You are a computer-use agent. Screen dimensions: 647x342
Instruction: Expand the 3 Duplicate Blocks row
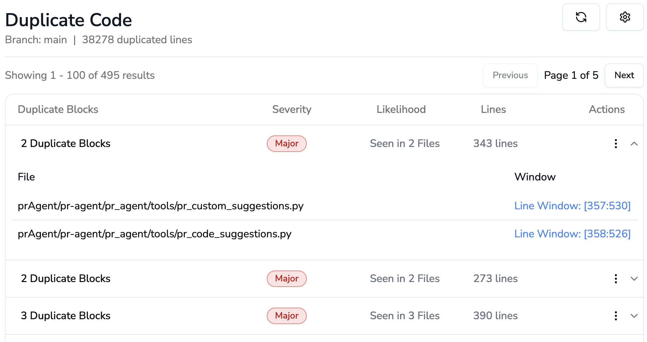point(634,316)
